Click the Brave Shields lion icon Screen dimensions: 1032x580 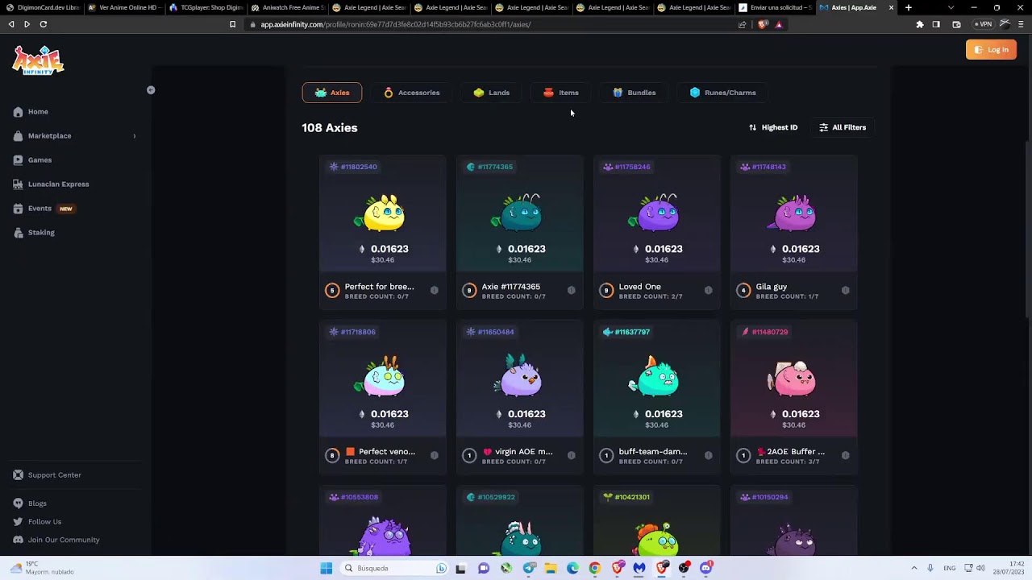pyautogui.click(x=763, y=24)
